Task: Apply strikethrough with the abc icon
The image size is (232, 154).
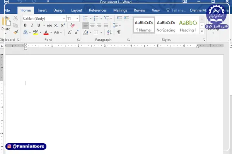Action: [x=49, y=25]
